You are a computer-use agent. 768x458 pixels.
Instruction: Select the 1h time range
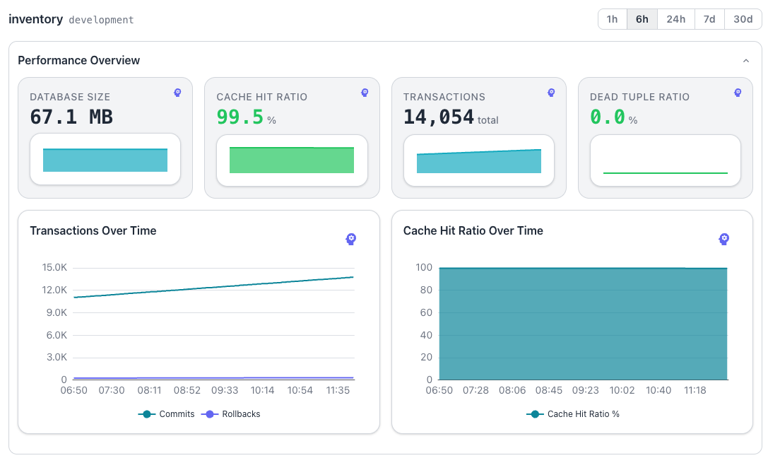[613, 19]
